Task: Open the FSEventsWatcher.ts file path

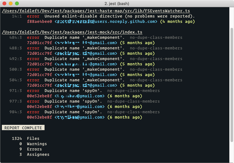Action: click(96, 11)
